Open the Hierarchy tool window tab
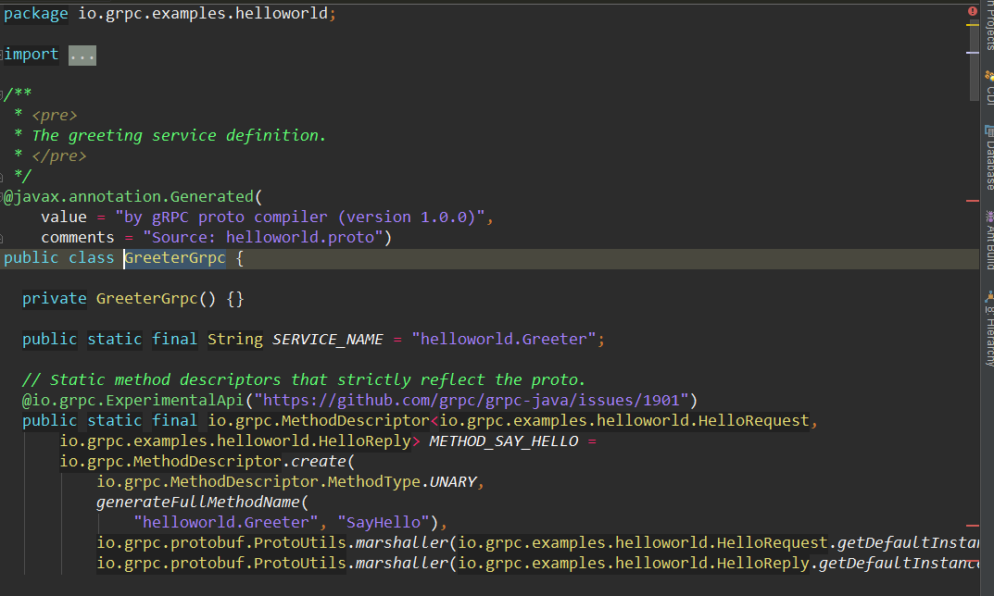Viewport: 994px width, 596px height. pos(989,329)
